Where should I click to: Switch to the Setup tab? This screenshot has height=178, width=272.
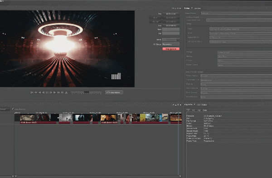[187, 8]
